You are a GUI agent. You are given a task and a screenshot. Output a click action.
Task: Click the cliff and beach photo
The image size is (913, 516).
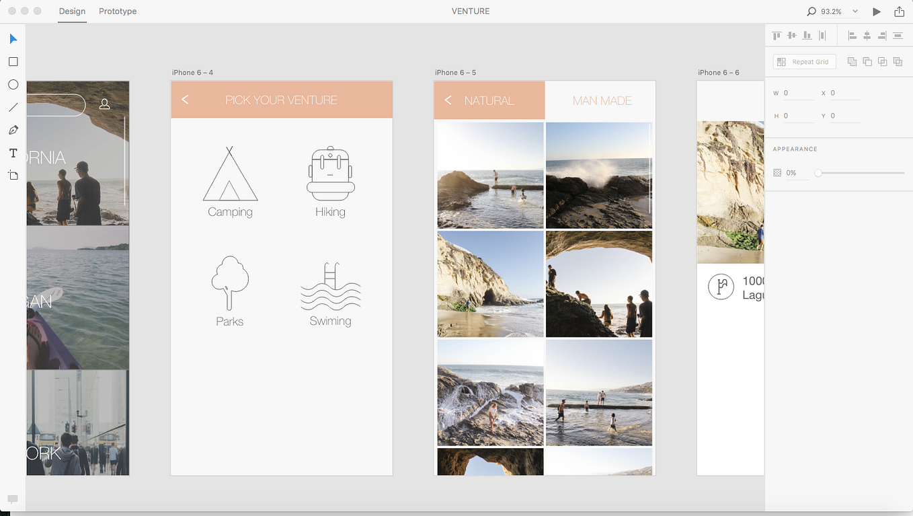[491, 284]
